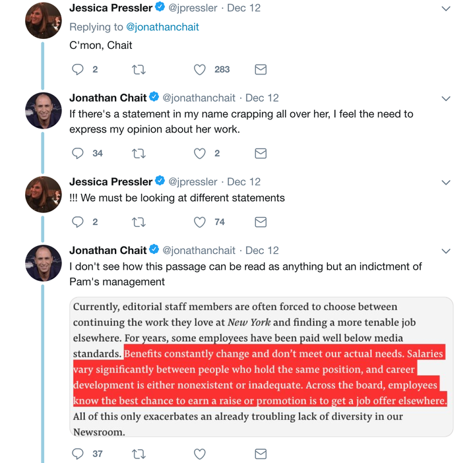Viewport: 475px width, 463px height.
Task: Send "C'mon, Chait" tweet via direct message
Action: [x=261, y=70]
